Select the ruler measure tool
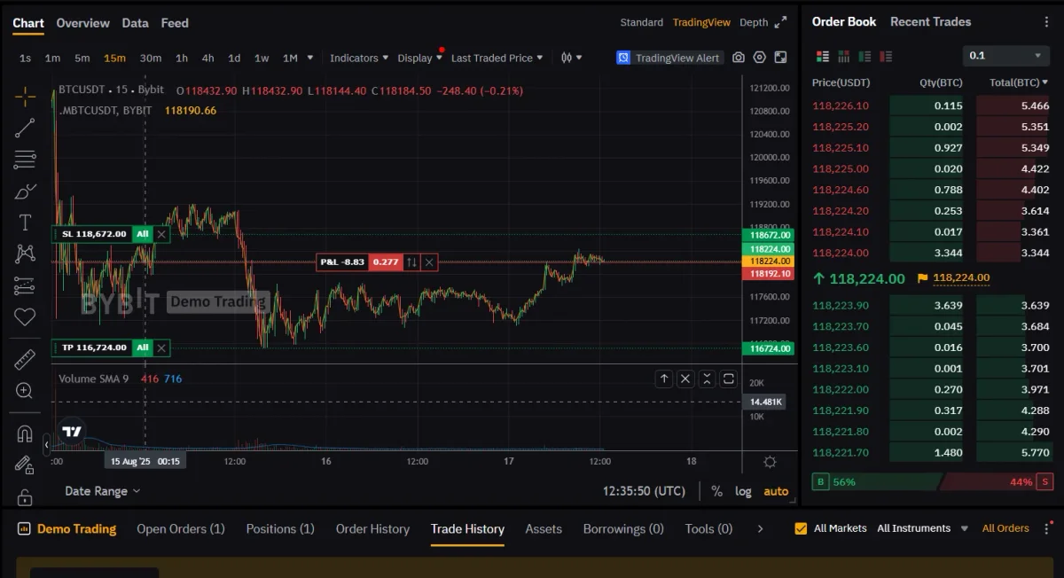Screen dimensions: 1064x578 pos(25,360)
